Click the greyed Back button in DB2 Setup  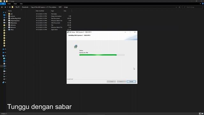111,81
